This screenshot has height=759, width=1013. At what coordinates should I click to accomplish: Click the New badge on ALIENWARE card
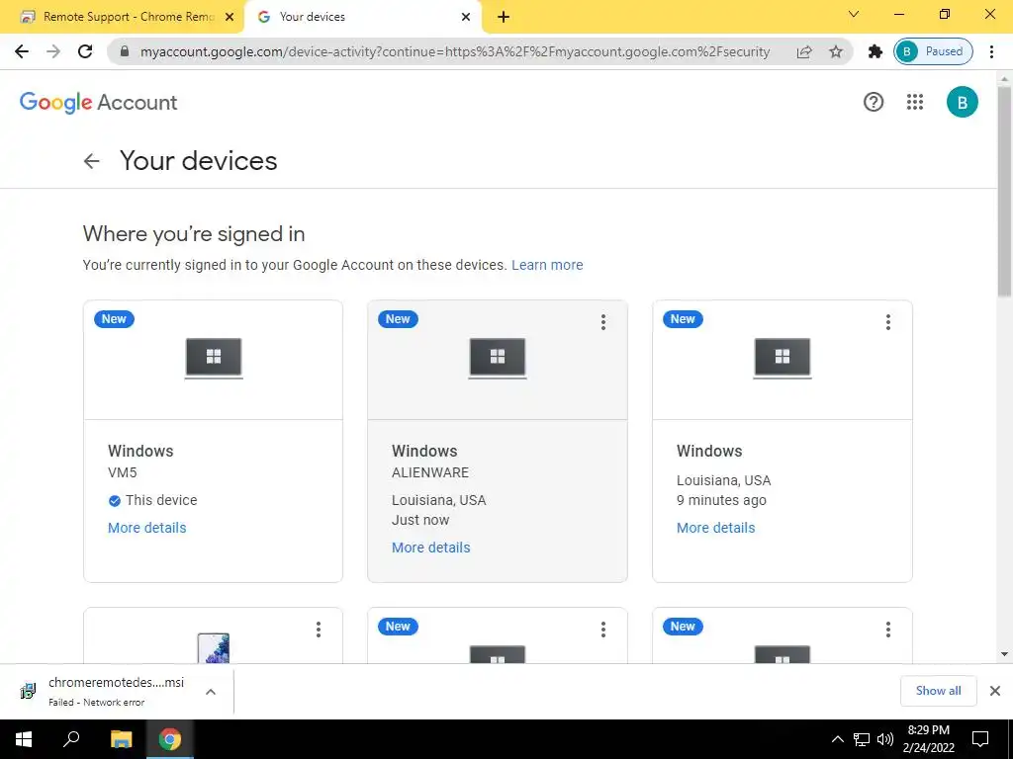398,319
